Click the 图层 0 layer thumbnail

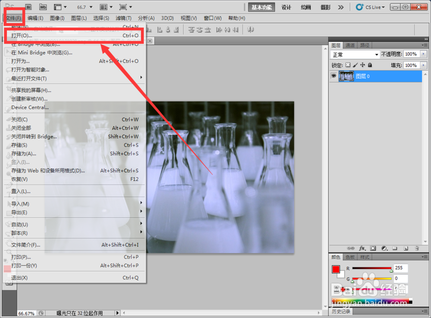347,76
